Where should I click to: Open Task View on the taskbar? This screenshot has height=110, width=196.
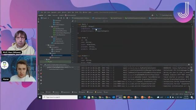click(x=80, y=97)
